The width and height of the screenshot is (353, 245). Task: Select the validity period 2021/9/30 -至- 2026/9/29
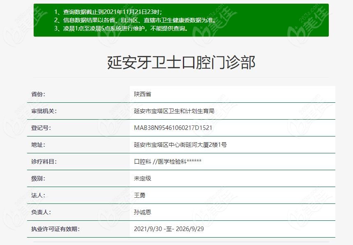coord(169,229)
